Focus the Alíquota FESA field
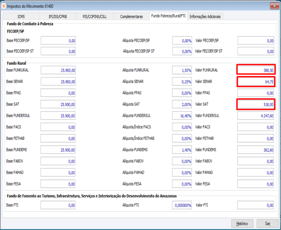Screen dimensions: 281x230 pyautogui.click(x=182, y=184)
